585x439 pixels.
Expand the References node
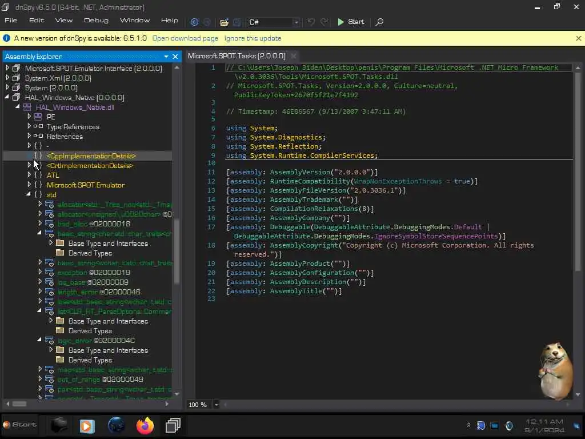29,136
